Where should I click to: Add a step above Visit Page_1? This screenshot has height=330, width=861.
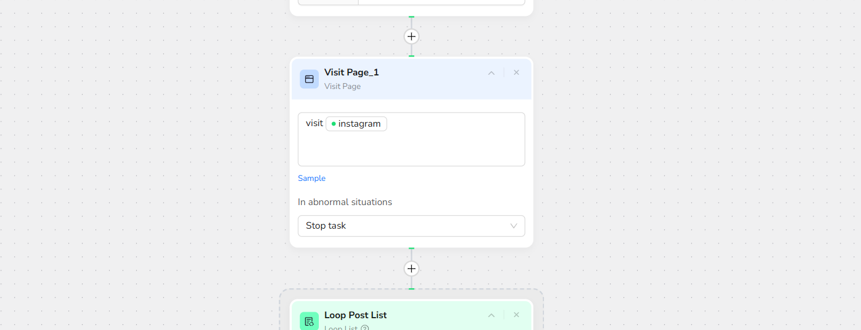[411, 37]
